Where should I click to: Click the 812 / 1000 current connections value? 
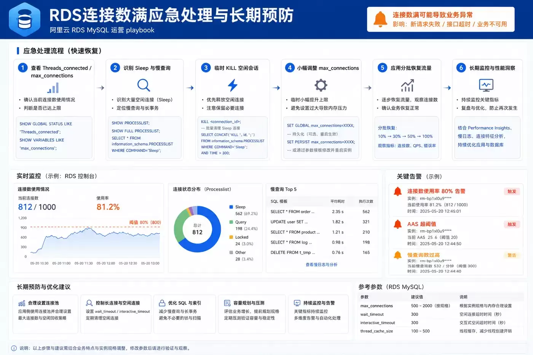[37, 207]
